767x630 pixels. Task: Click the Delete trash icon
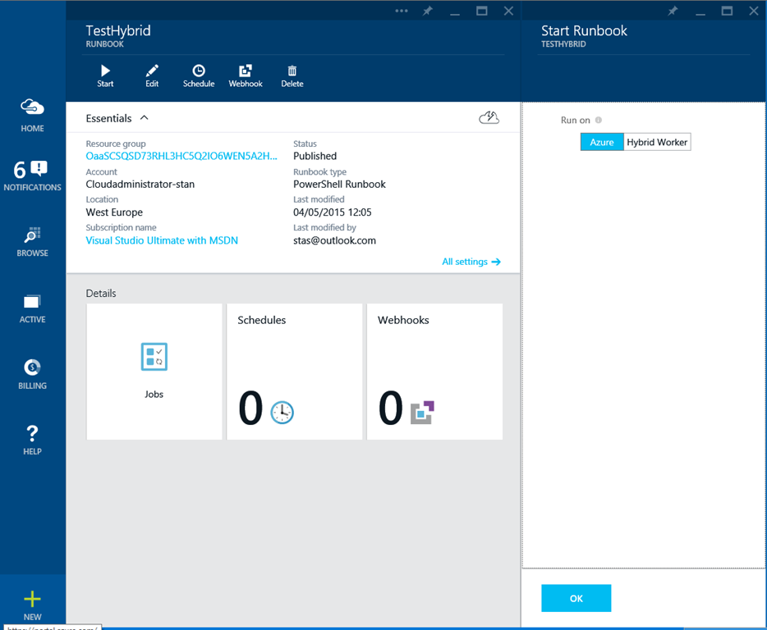point(292,72)
